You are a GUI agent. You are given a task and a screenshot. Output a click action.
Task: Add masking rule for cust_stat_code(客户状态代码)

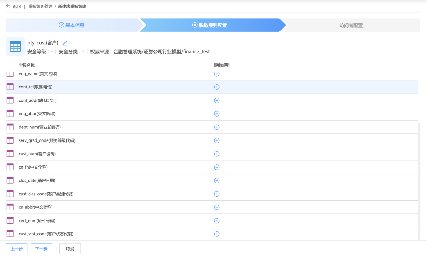click(217, 234)
